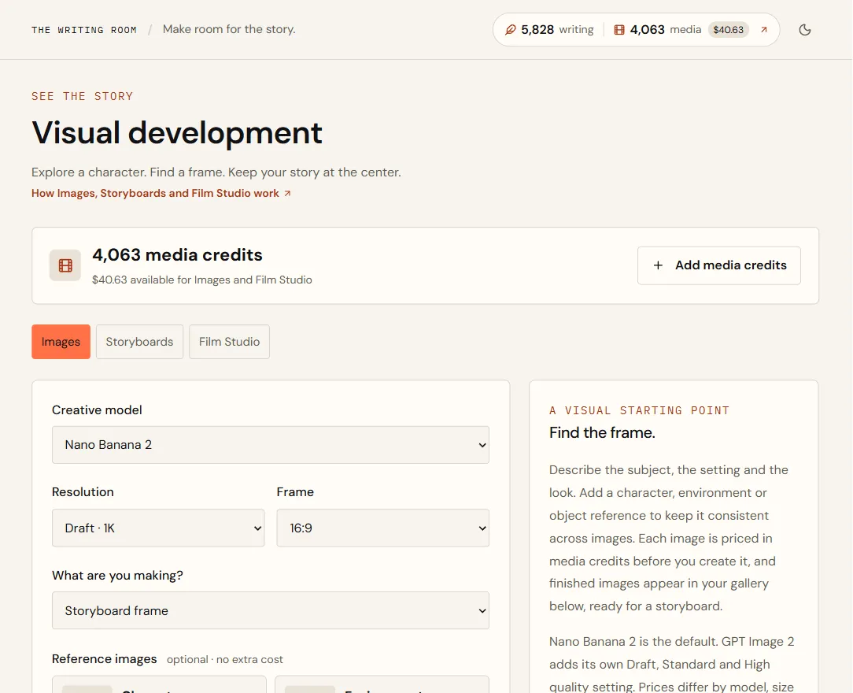The height and width of the screenshot is (693, 853).
Task: Expand the What are you making dropdown
Action: pyautogui.click(x=271, y=611)
